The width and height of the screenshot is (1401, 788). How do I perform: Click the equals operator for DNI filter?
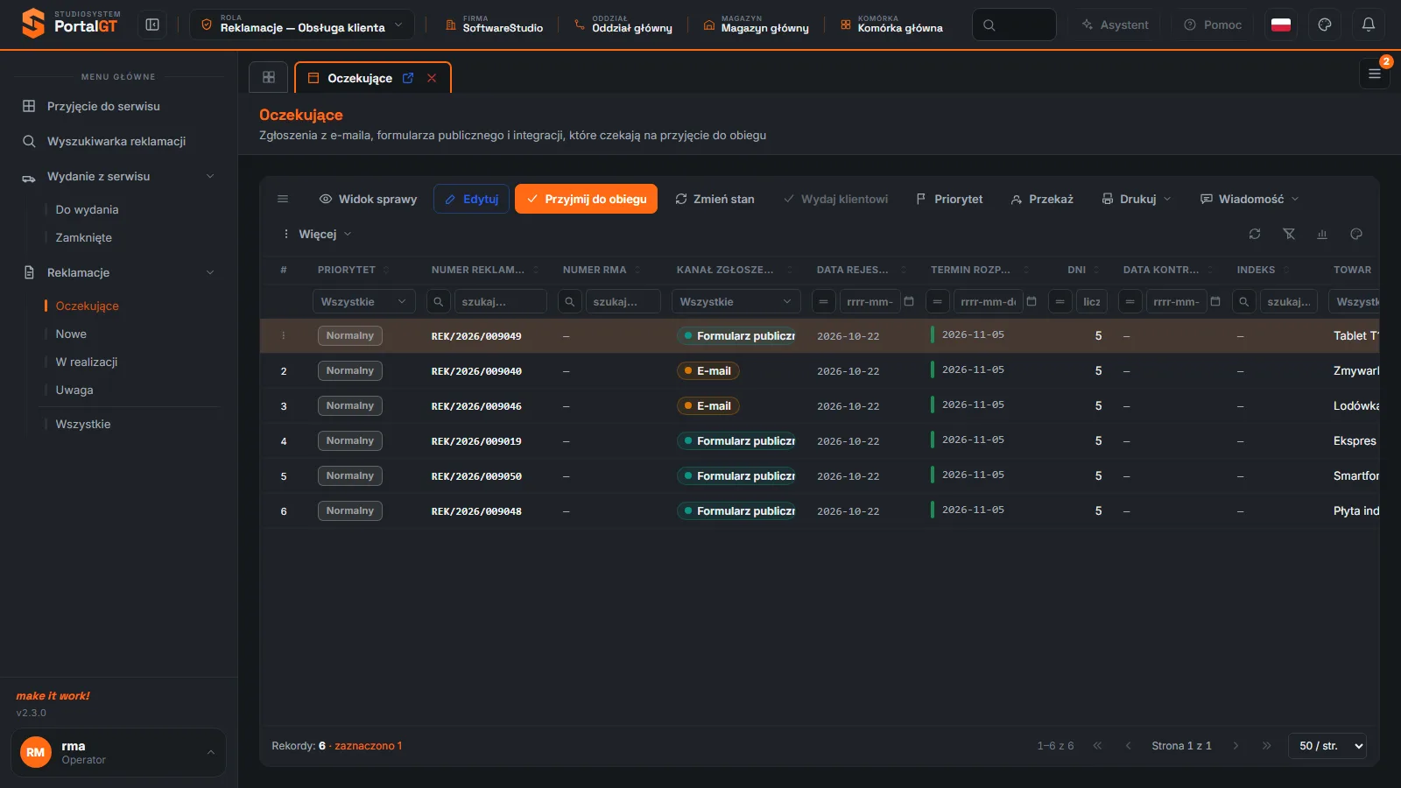click(x=1060, y=301)
